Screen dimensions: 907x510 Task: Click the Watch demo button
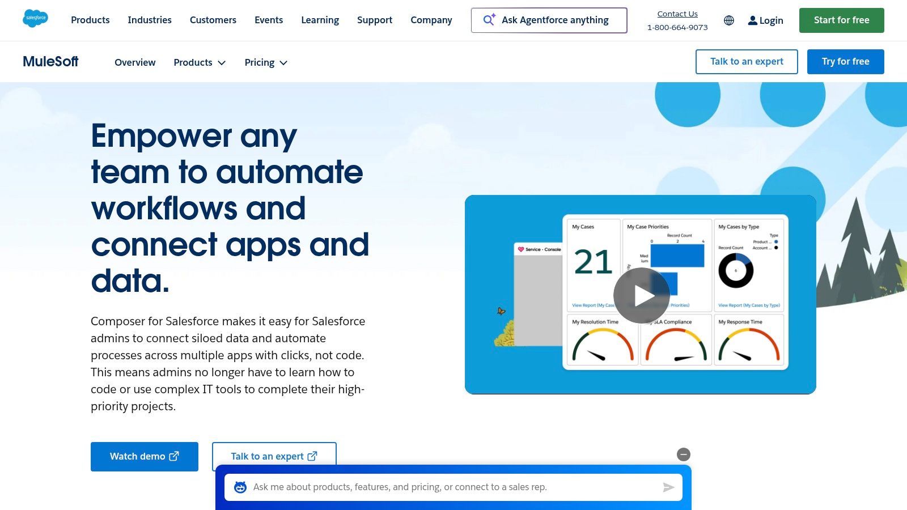coord(145,457)
